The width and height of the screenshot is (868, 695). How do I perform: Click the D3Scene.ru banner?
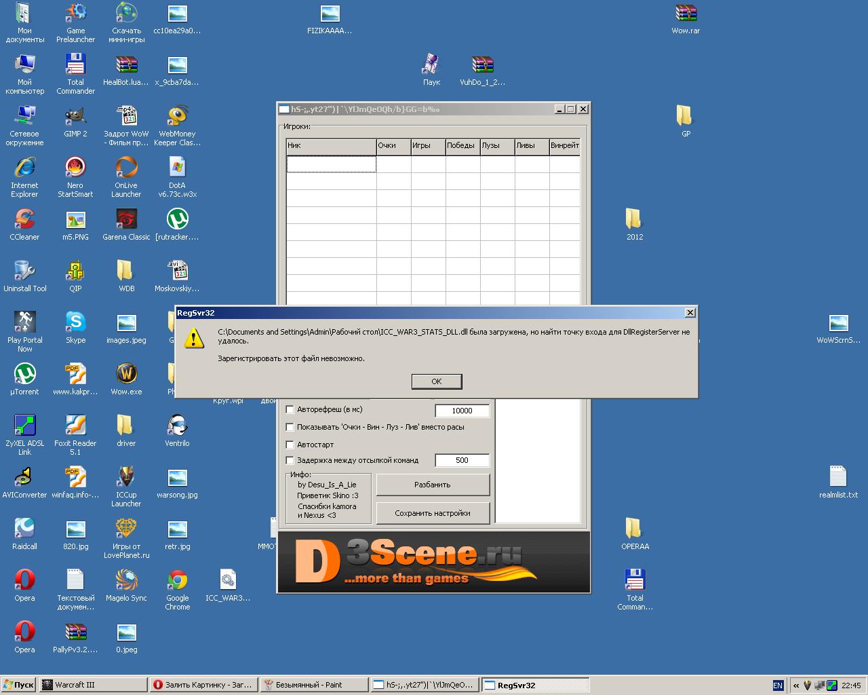(x=433, y=561)
